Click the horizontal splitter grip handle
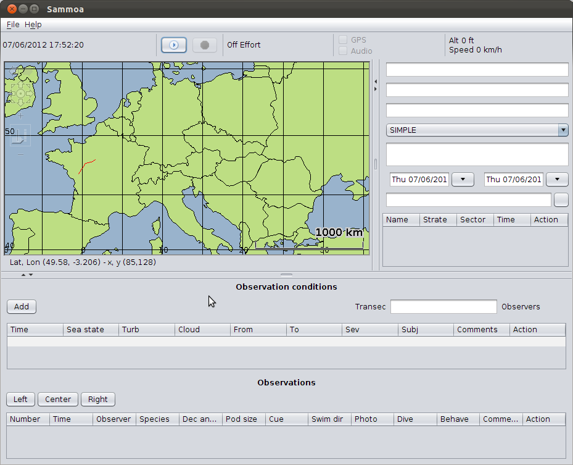This screenshot has height=465, width=573. point(286,274)
